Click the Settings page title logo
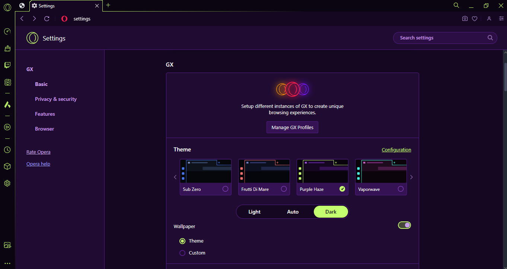 click(x=32, y=38)
